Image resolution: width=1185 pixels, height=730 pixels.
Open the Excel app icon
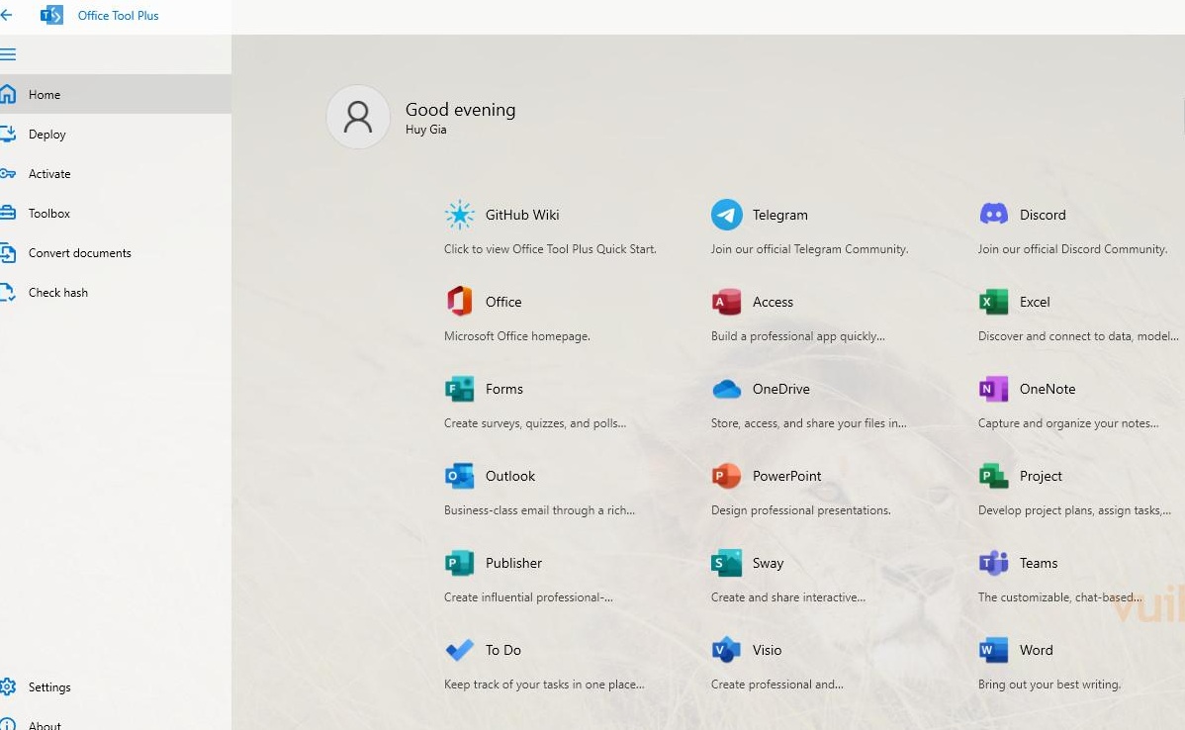[x=993, y=302]
